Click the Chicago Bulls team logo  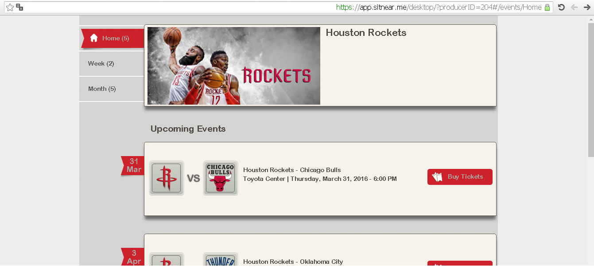point(221,178)
